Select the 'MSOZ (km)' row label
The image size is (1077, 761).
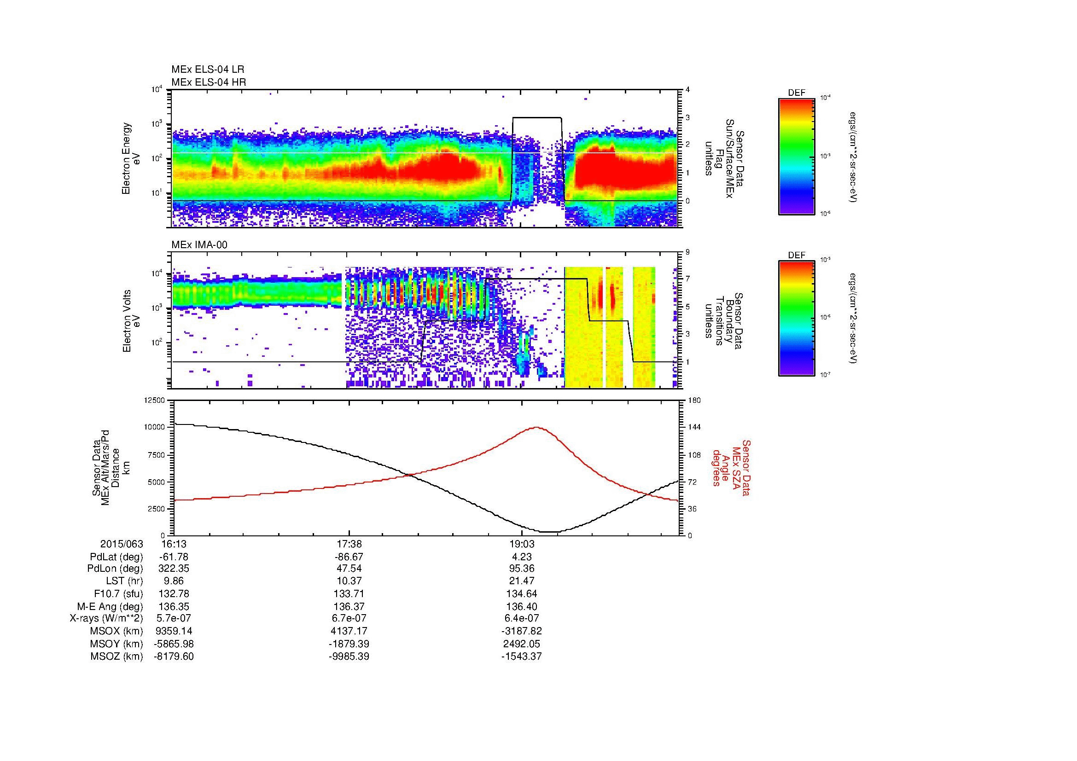coord(117,656)
